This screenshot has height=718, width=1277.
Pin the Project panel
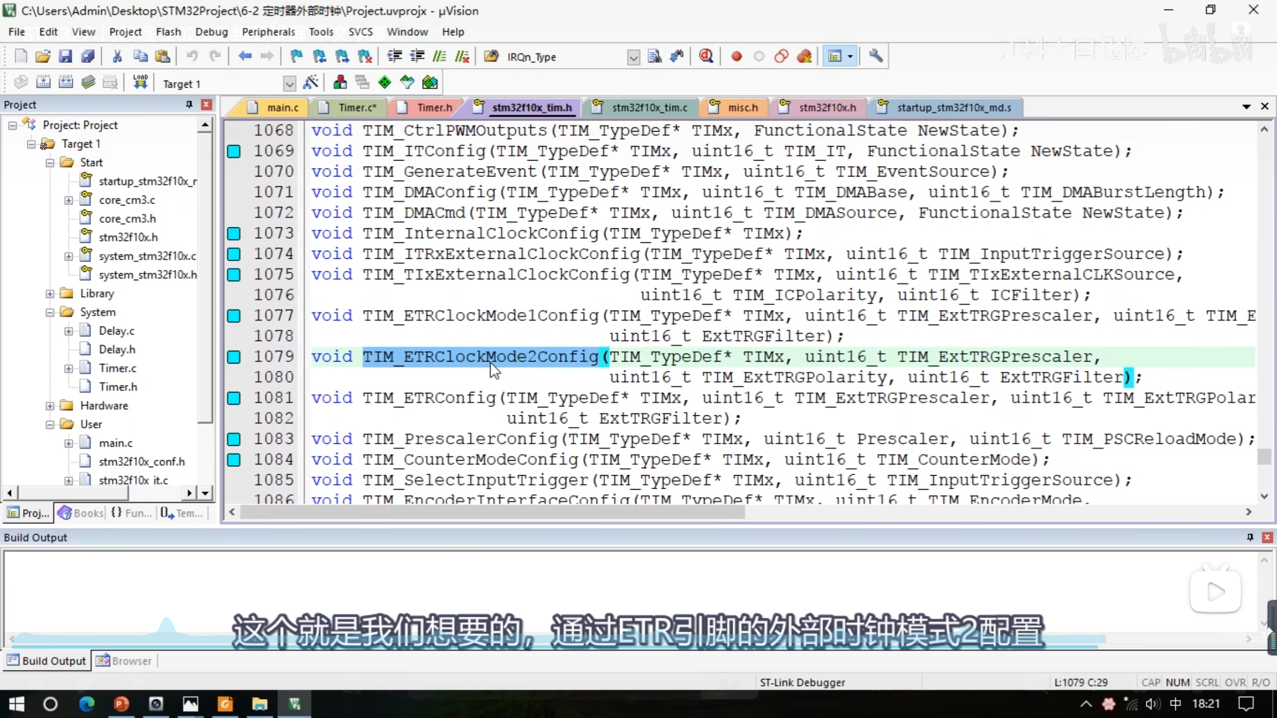click(x=189, y=104)
